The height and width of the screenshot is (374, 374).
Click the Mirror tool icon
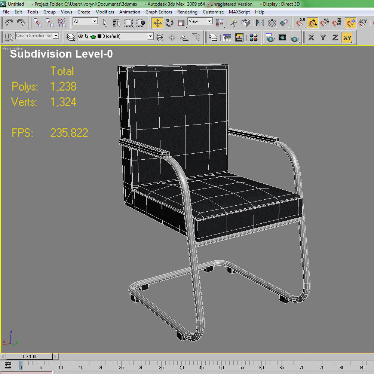pos(260,23)
